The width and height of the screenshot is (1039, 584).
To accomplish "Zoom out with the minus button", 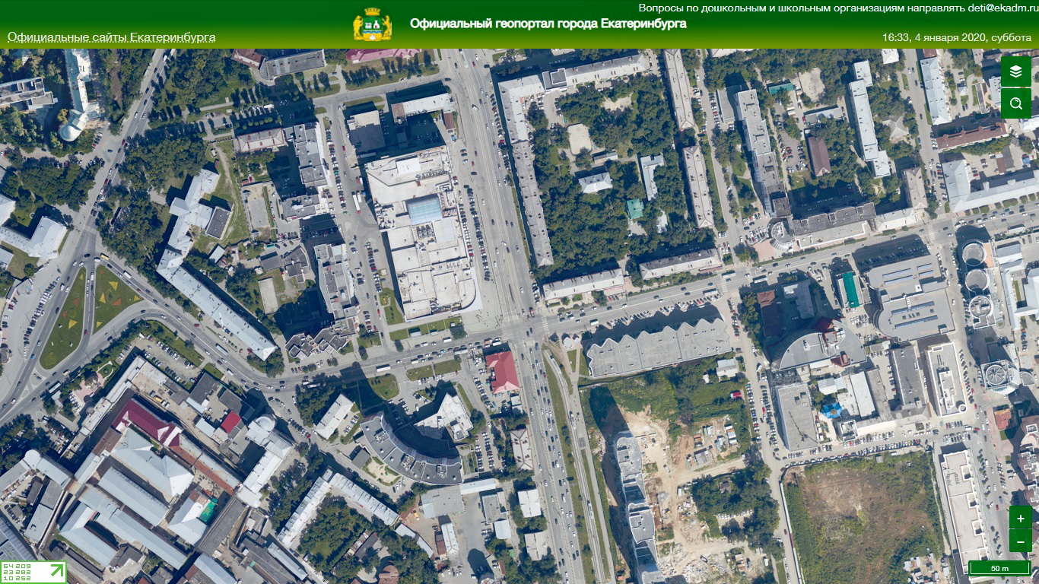I will [1020, 541].
